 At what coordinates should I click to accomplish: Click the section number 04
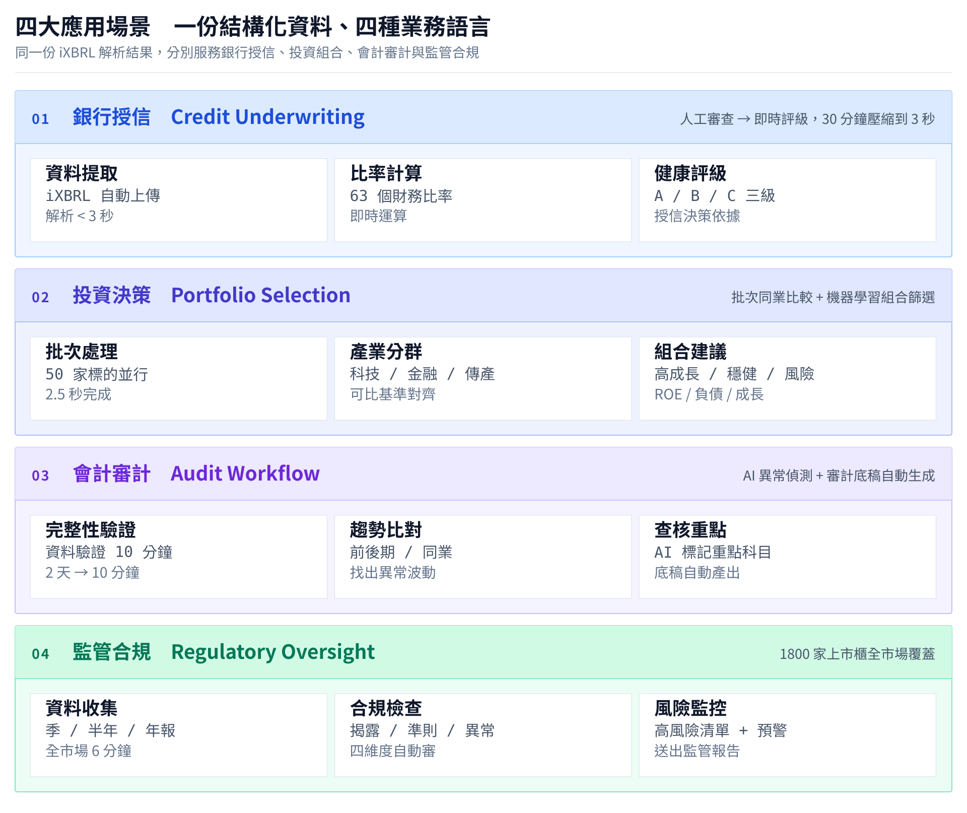click(40, 654)
